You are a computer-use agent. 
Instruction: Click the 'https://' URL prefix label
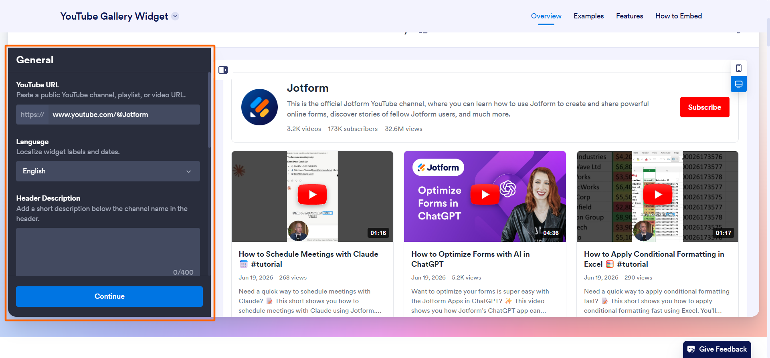tap(32, 115)
